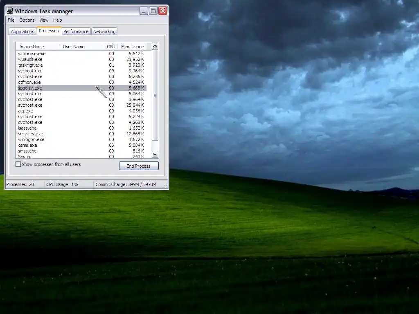Sort by CPU column header

point(110,47)
